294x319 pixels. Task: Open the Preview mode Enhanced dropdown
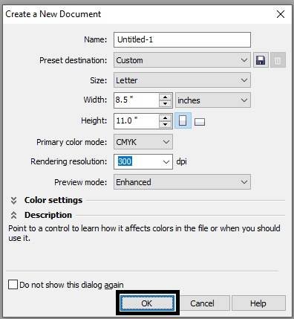coord(182,182)
